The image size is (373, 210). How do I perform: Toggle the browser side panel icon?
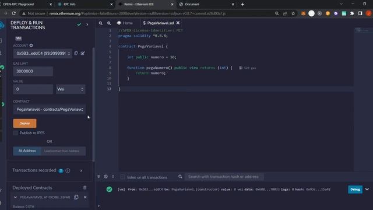click(360, 13)
